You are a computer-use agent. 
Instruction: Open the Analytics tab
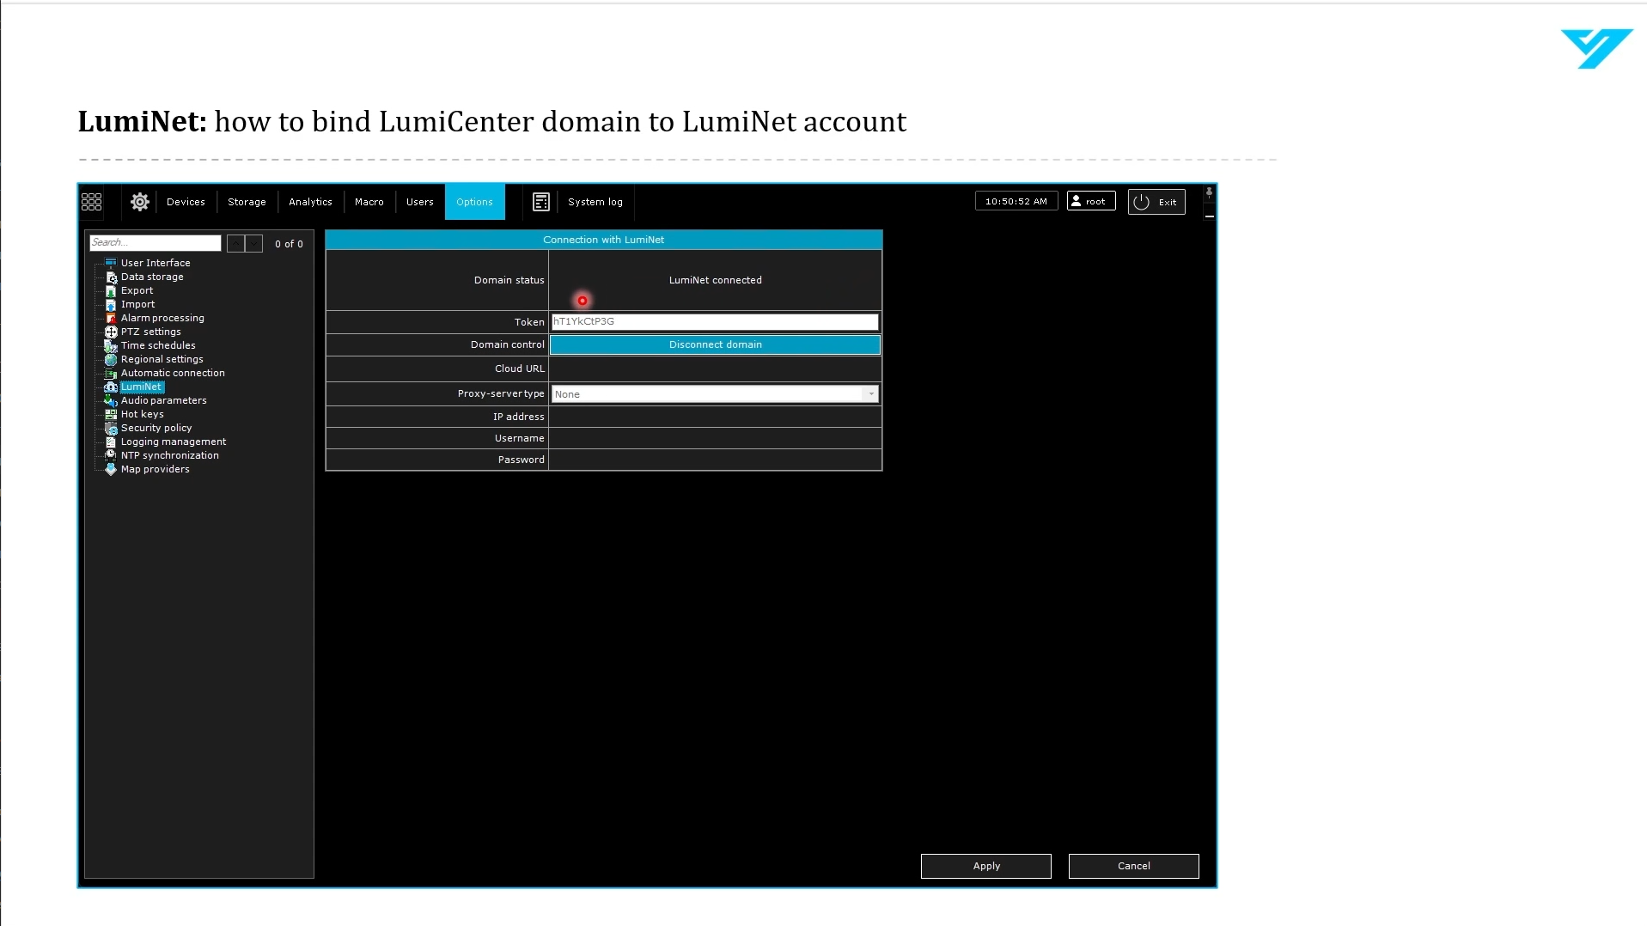(310, 202)
